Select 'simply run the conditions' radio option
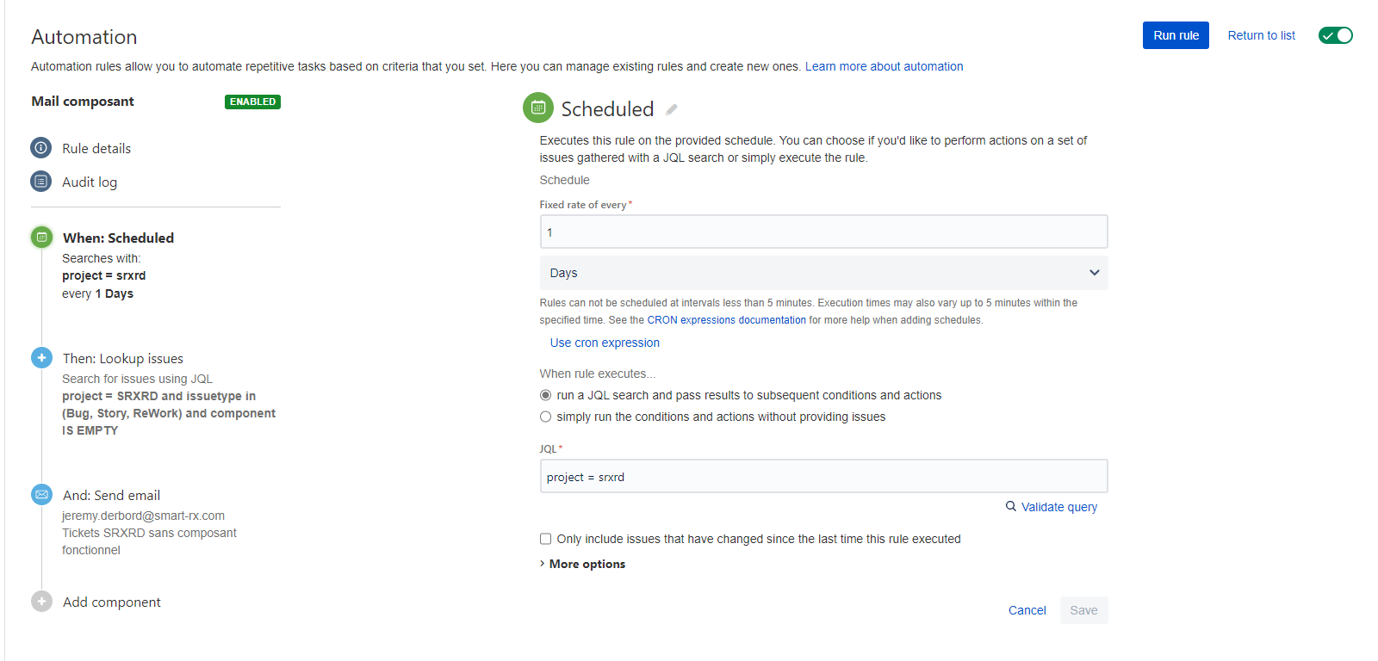 coord(545,417)
